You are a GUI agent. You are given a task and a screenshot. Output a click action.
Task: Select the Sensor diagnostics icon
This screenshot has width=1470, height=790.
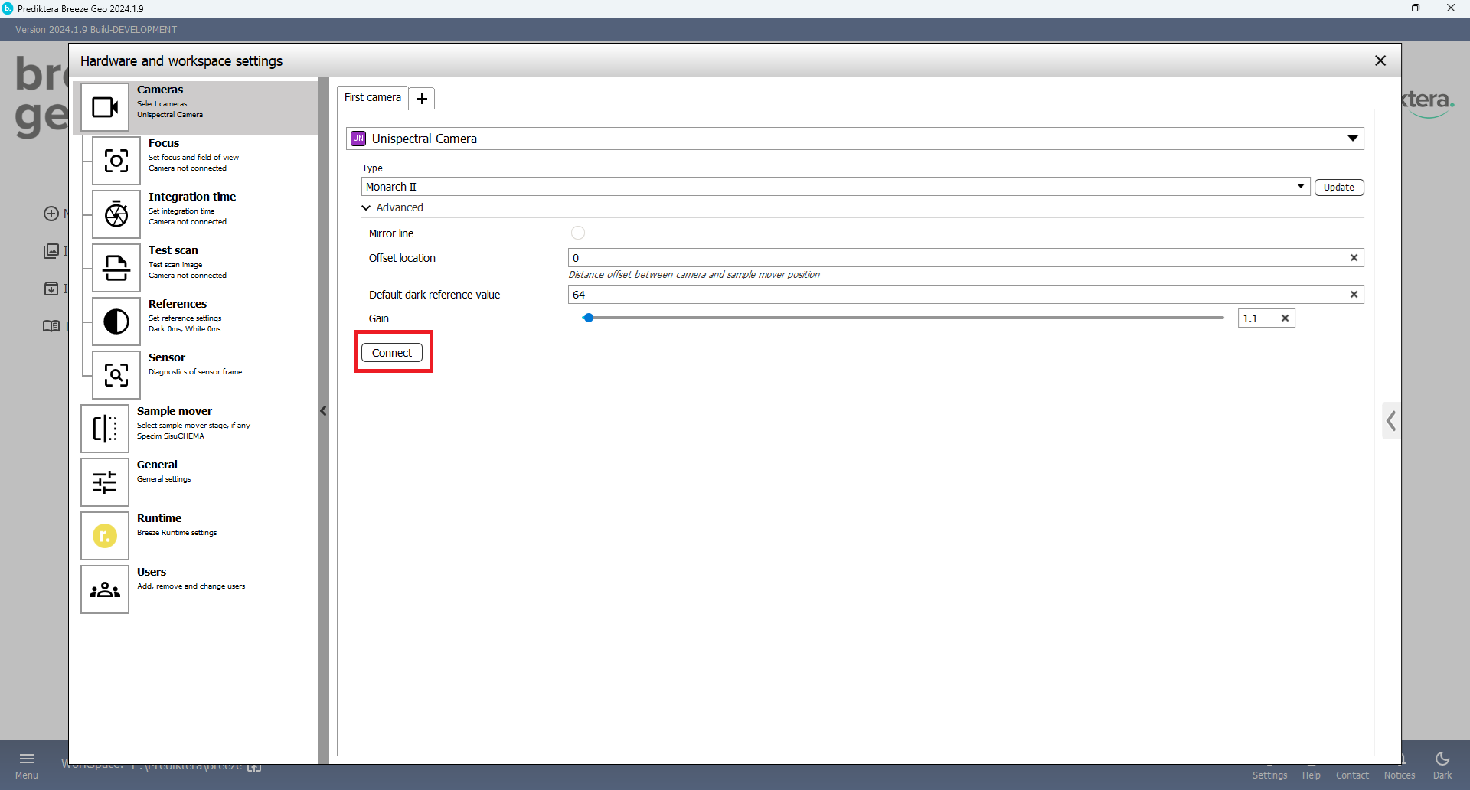pos(116,375)
